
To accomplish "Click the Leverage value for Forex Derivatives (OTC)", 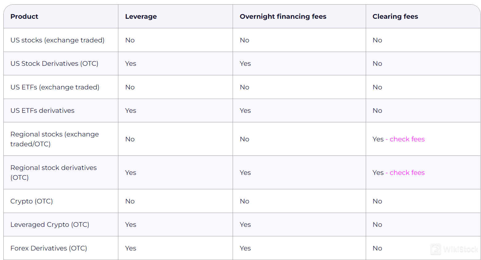I will point(131,248).
